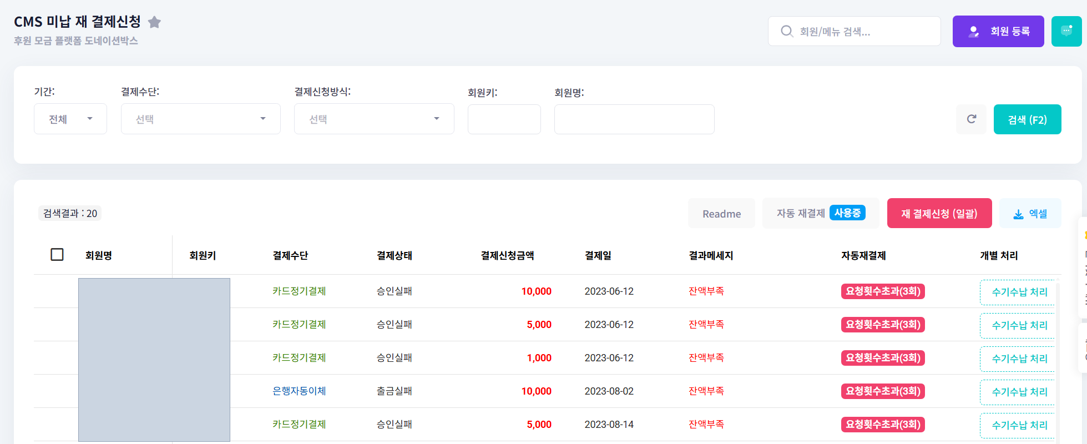Image resolution: width=1087 pixels, height=444 pixels.
Task: Download with the 엑셀 button
Action: 1030,214
